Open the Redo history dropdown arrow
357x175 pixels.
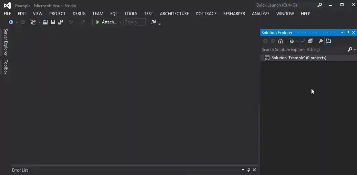point(89,22)
